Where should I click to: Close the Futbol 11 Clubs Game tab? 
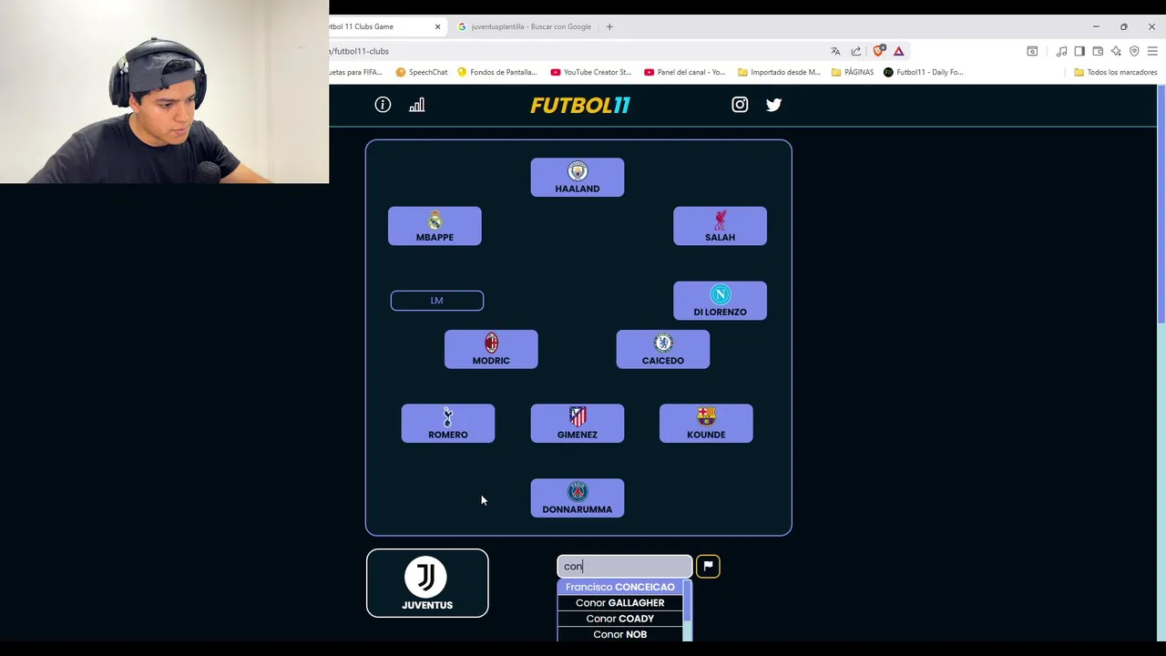[x=437, y=26]
